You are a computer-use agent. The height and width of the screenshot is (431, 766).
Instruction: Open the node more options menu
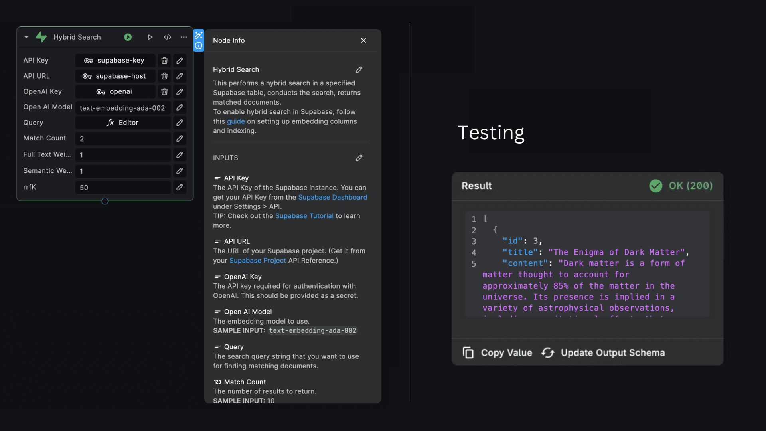pyautogui.click(x=184, y=37)
